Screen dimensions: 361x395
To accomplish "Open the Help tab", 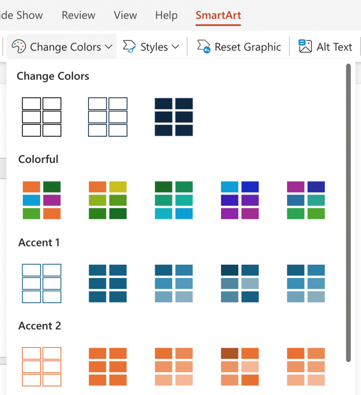I will click(x=166, y=15).
